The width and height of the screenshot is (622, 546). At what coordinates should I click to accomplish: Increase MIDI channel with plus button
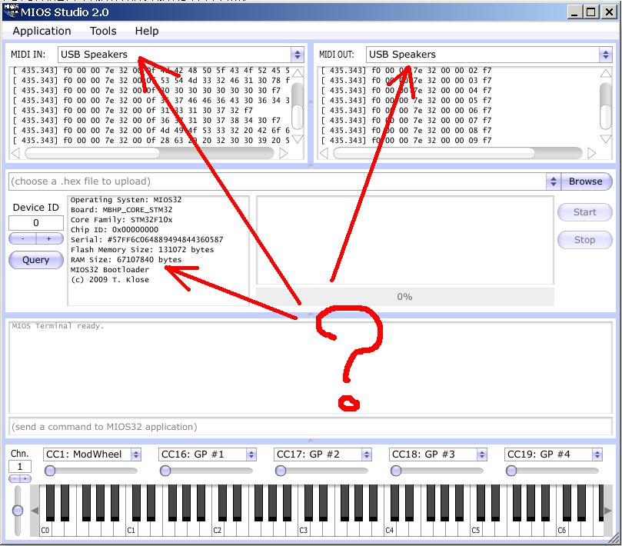tap(25, 478)
